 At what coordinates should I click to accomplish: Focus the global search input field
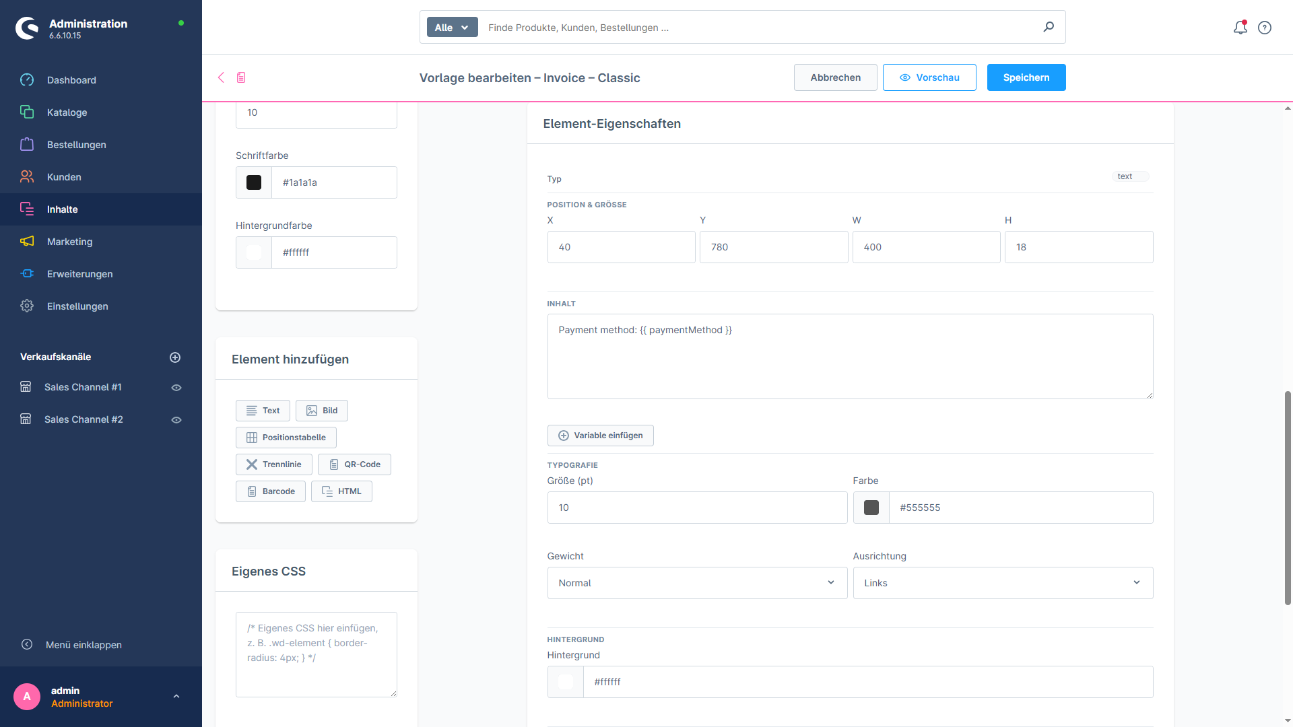coord(761,28)
